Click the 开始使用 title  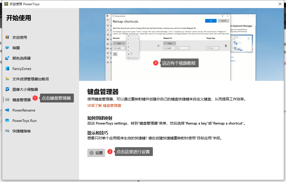(19, 18)
